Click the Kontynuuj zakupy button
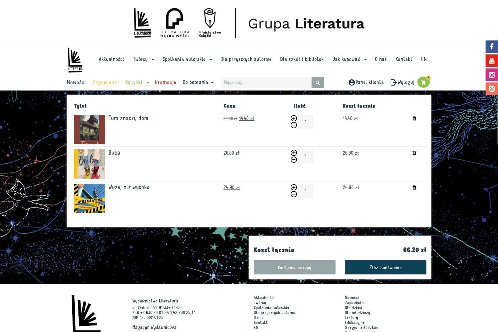The image size is (498, 332). (x=294, y=267)
